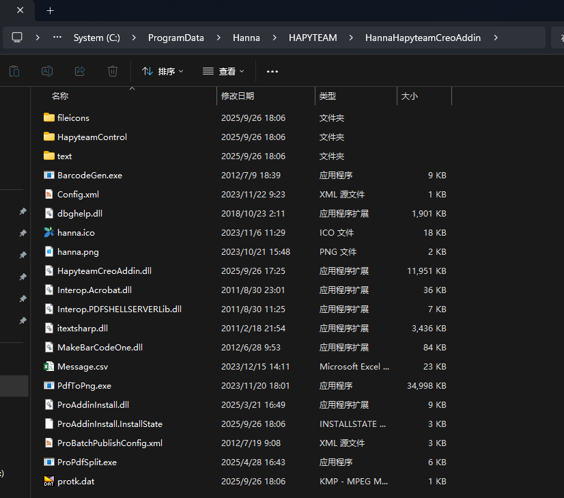Viewport: 564px width, 498px height.
Task: Click the Paste clipboard icon in toolbar
Action: pos(14,71)
